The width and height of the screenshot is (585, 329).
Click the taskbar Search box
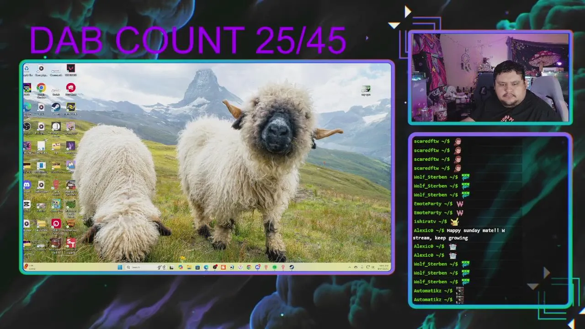point(145,267)
